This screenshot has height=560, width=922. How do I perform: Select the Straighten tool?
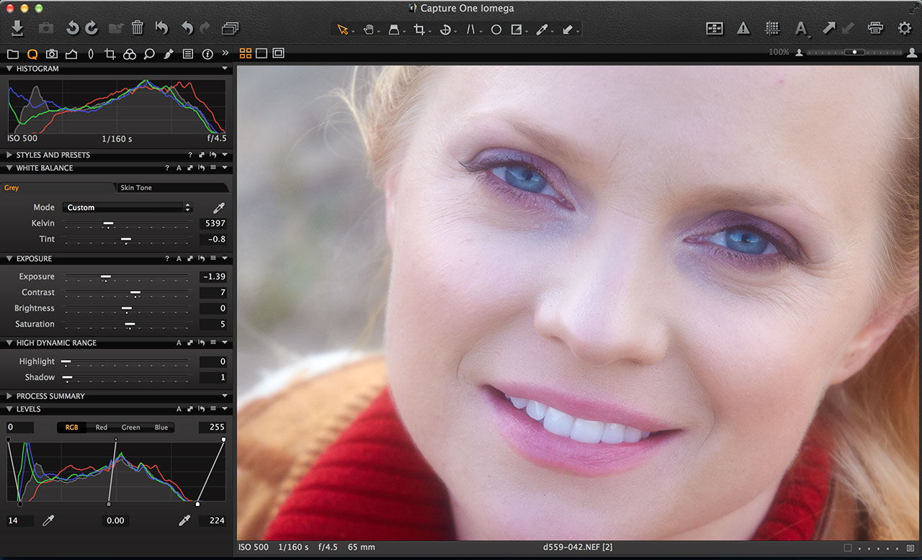(x=445, y=30)
